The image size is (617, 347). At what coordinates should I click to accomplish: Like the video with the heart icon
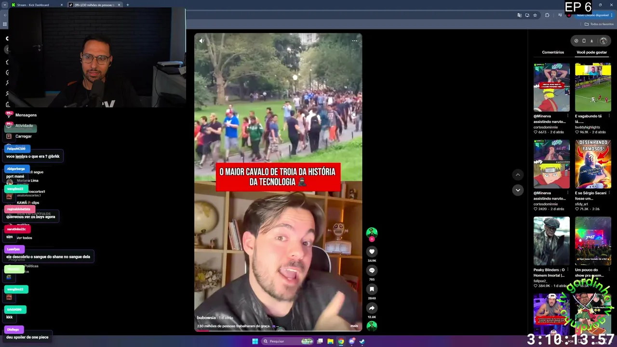(372, 252)
